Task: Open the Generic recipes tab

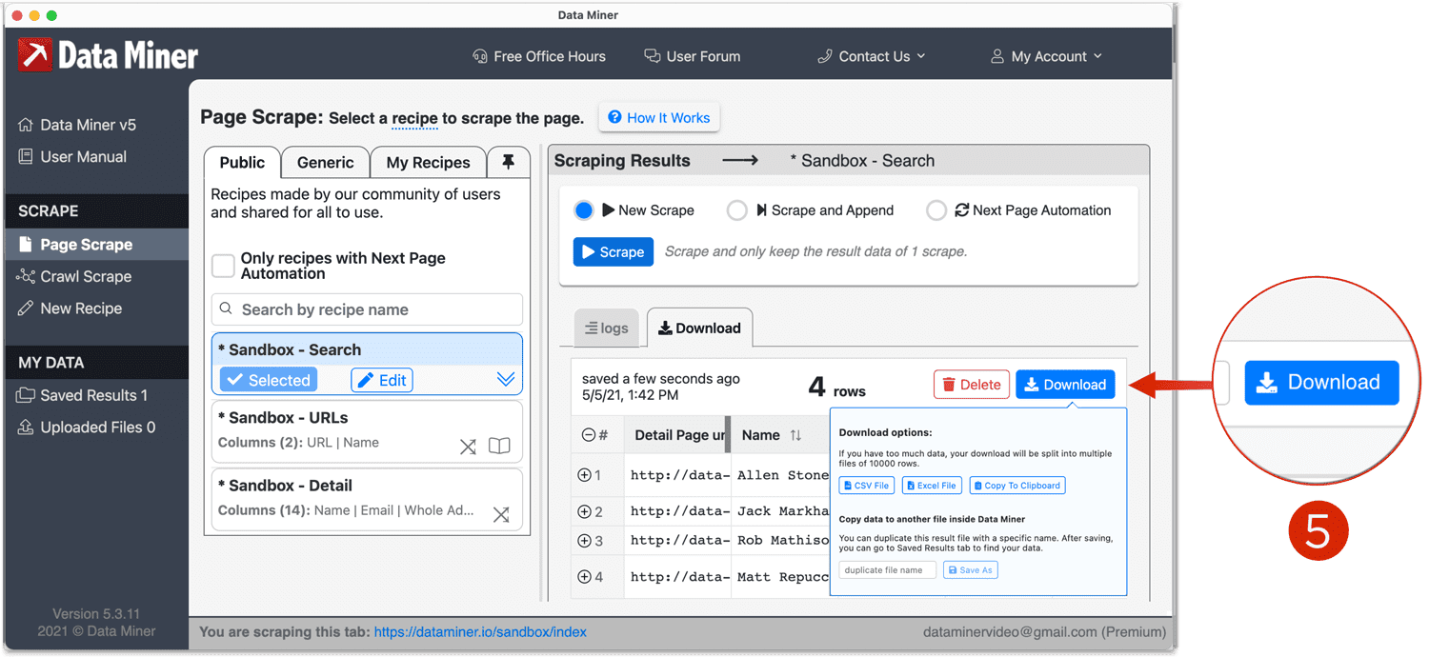Action: [325, 162]
